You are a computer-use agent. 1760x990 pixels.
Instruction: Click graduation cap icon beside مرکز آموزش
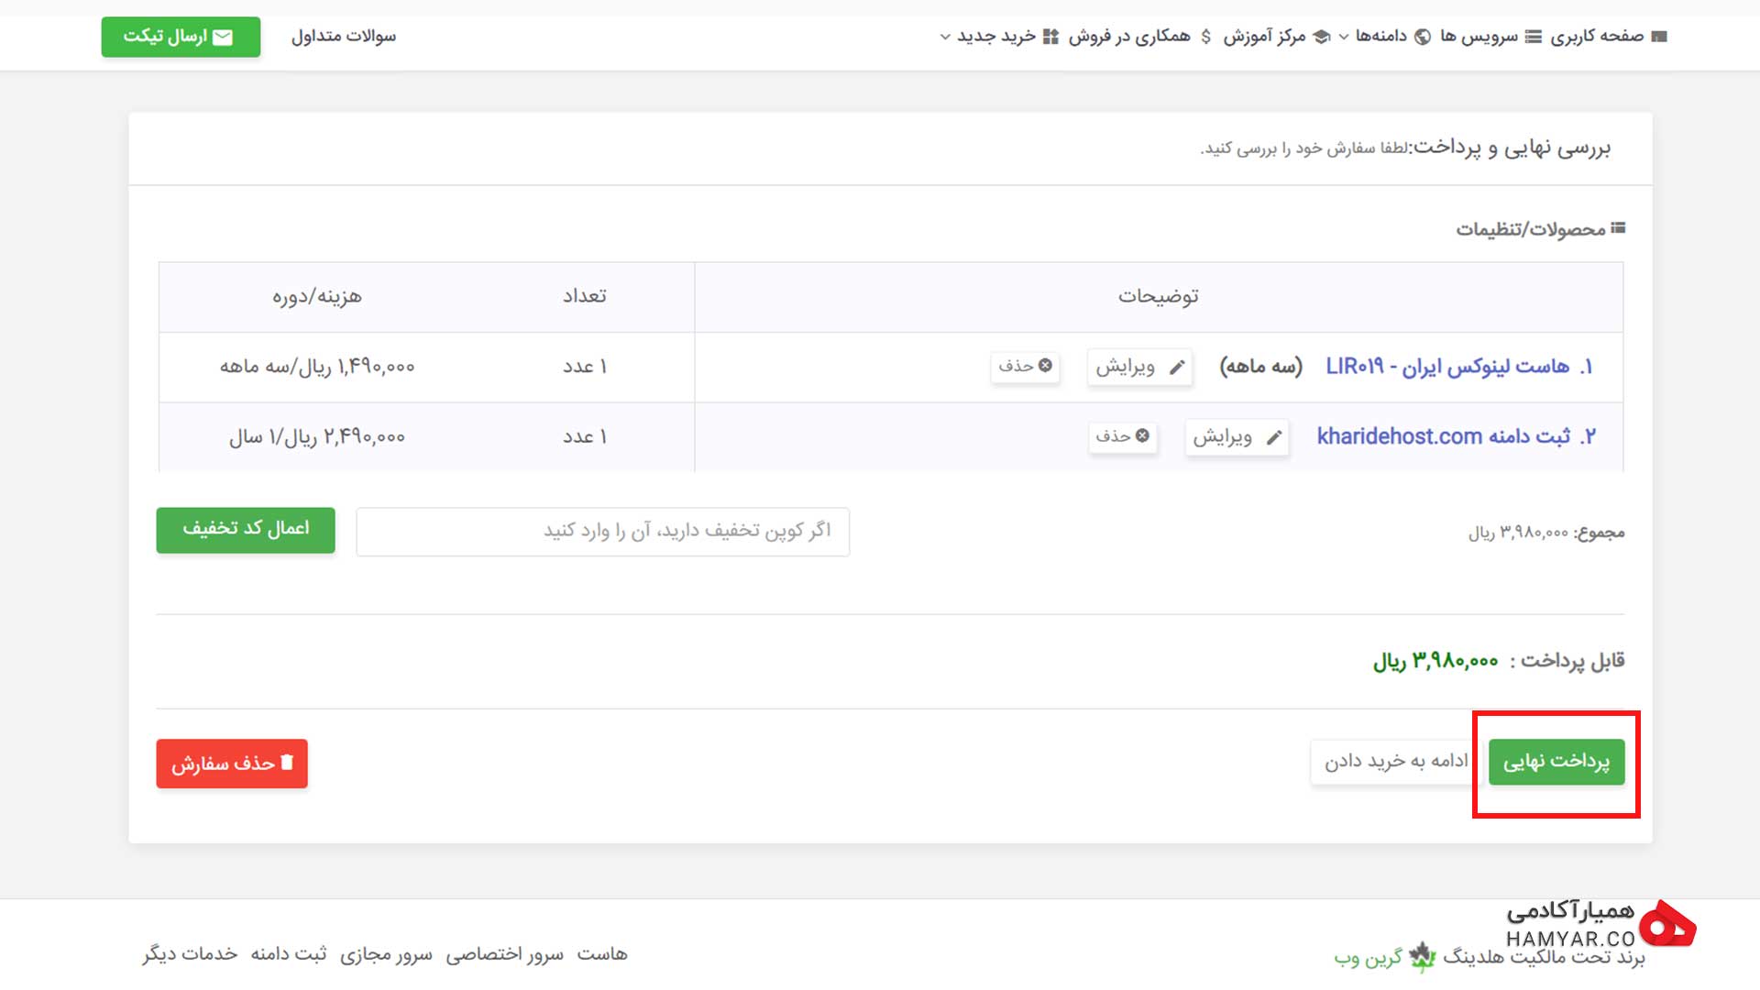(1321, 37)
